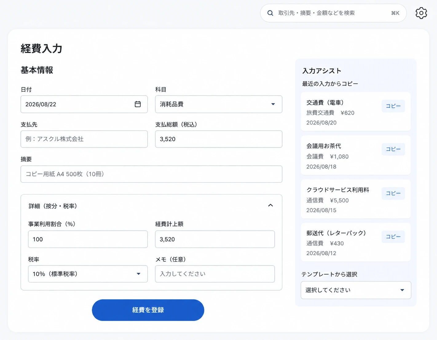
Task: Click the ⌘K shortcut hint
Action: (395, 13)
